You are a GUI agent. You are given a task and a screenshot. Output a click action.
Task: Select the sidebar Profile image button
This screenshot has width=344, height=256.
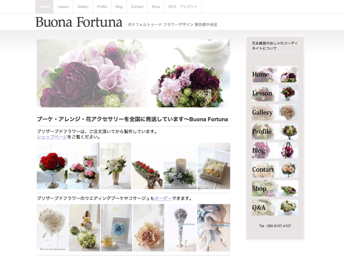pyautogui.click(x=275, y=131)
